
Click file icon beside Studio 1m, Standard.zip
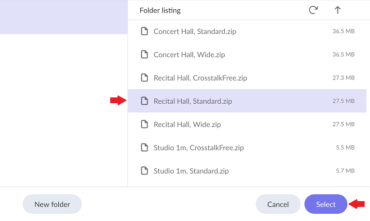[144, 171]
